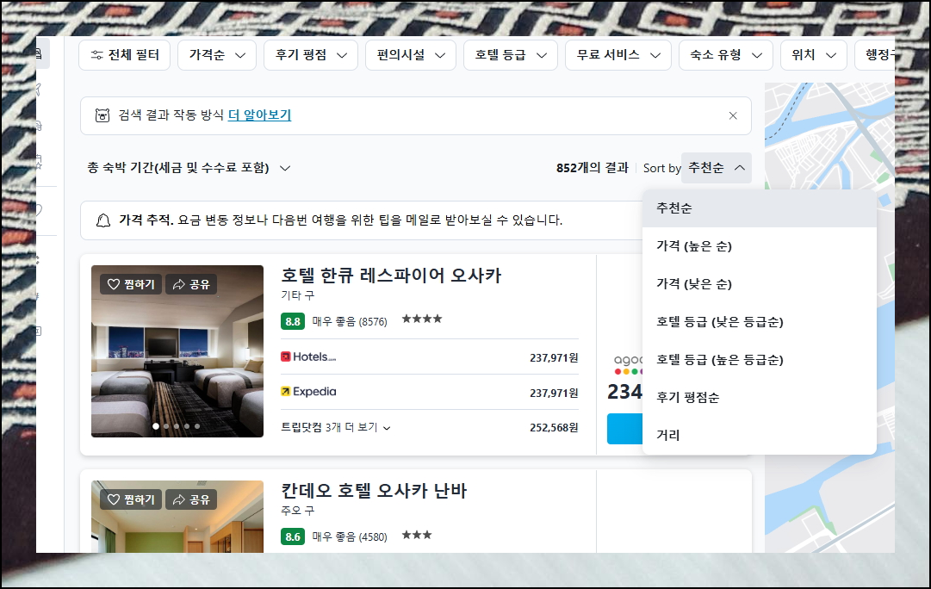
Task: Click the Expedia price row
Action: [x=429, y=392]
